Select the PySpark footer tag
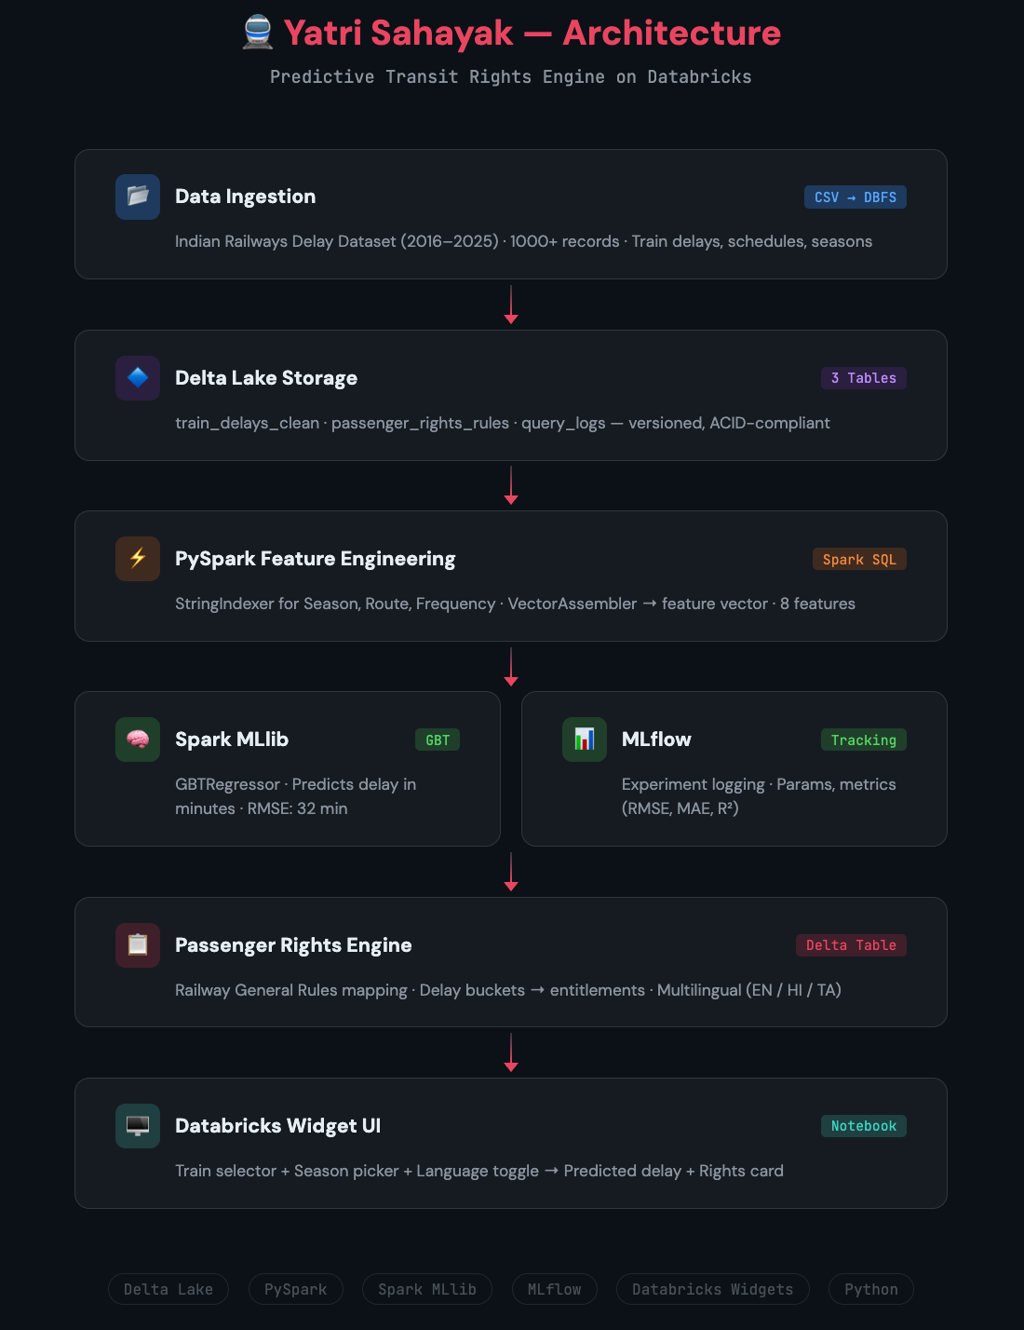Viewport: 1024px width, 1330px height. [296, 1289]
